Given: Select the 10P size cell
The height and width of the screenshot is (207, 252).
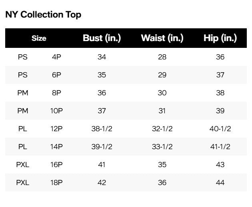Looking at the screenshot, I should point(56,111).
